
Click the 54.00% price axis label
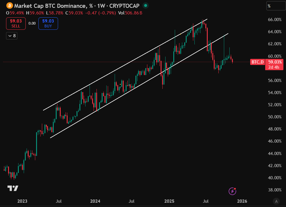[x=275, y=93]
